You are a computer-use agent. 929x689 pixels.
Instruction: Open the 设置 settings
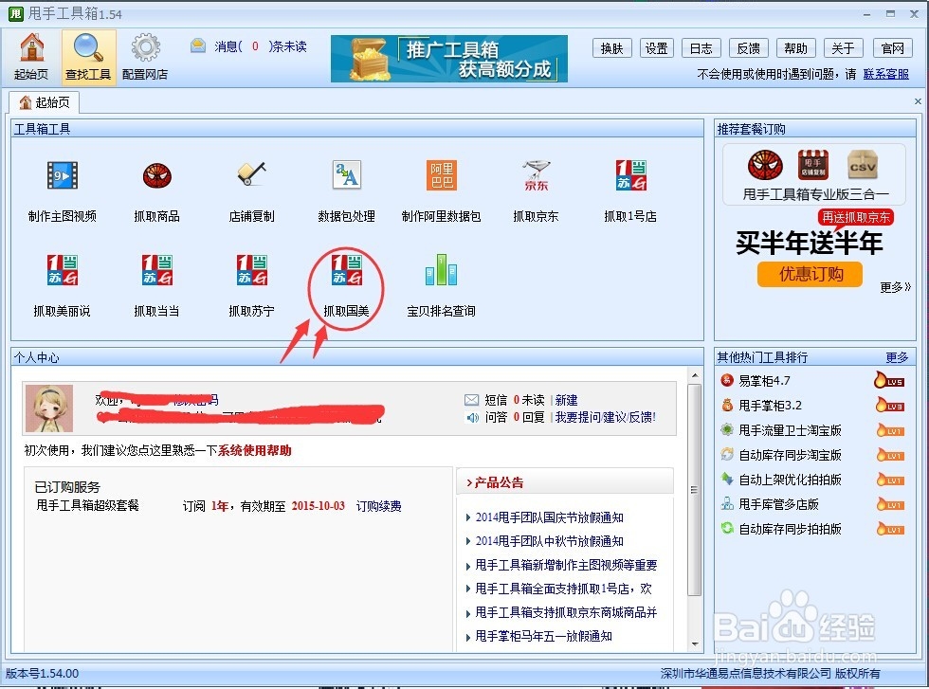[x=656, y=47]
